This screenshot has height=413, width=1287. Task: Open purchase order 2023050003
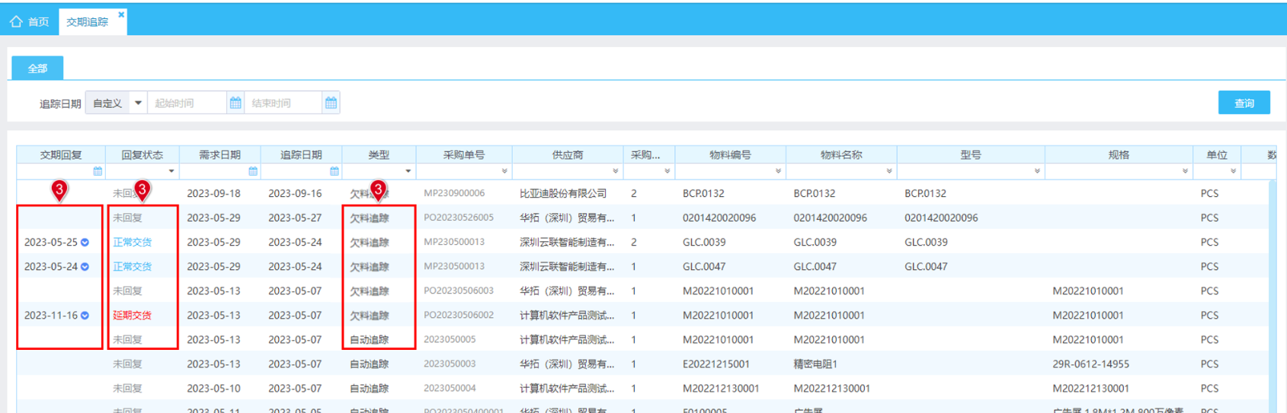(x=450, y=364)
